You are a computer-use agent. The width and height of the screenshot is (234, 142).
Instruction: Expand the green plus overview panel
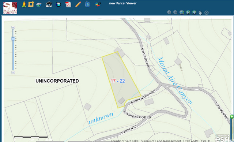coord(232,117)
